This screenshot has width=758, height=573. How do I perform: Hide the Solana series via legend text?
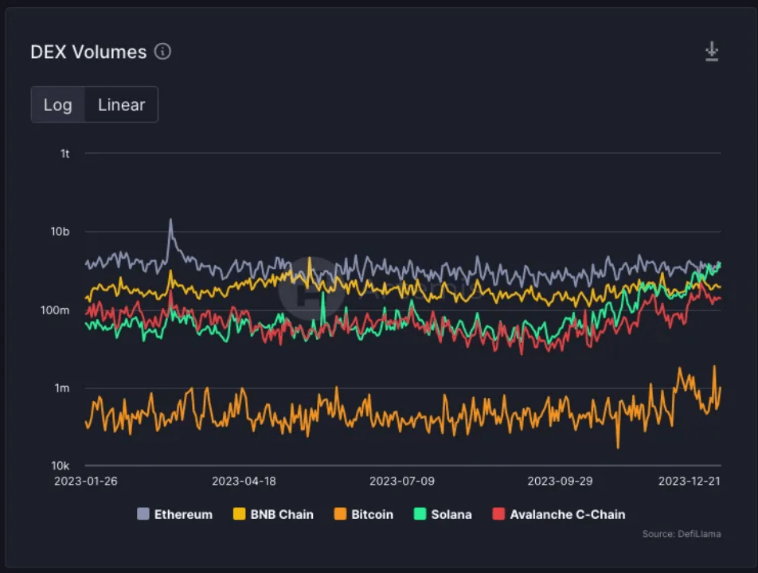pyautogui.click(x=451, y=514)
